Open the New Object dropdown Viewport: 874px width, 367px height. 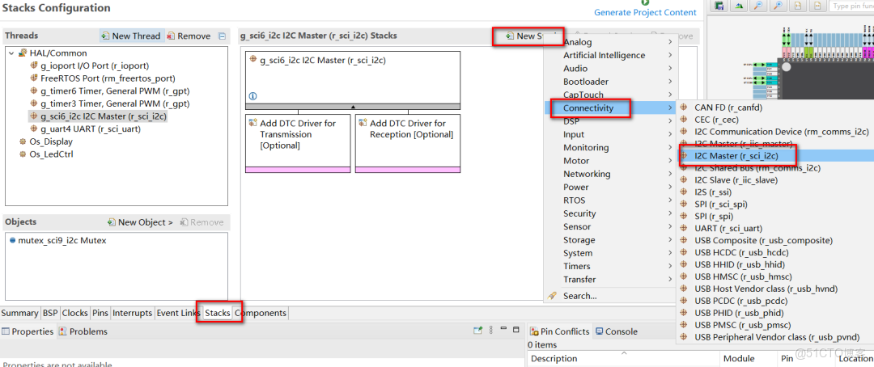coord(140,222)
